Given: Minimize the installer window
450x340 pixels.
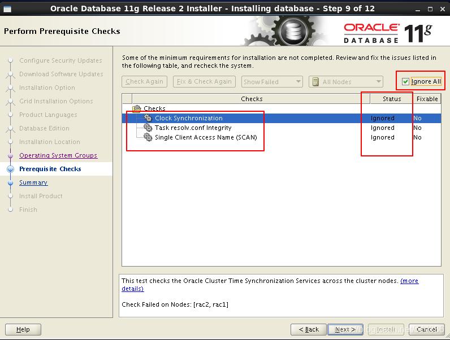Looking at the screenshot, I should 418,9.
